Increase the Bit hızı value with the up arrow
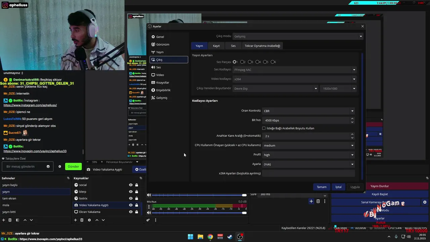 pos(352,119)
